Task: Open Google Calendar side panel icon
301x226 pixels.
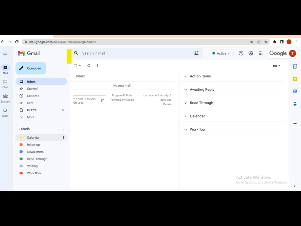Action: [x=295, y=67]
